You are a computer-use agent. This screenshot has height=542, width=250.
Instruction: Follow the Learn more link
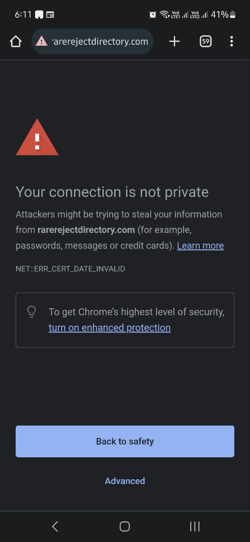point(200,246)
